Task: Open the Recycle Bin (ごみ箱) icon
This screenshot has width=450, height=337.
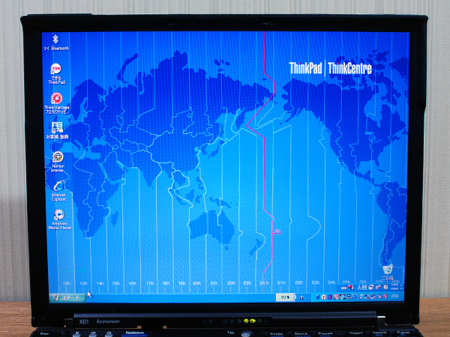Action: pyautogui.click(x=388, y=273)
